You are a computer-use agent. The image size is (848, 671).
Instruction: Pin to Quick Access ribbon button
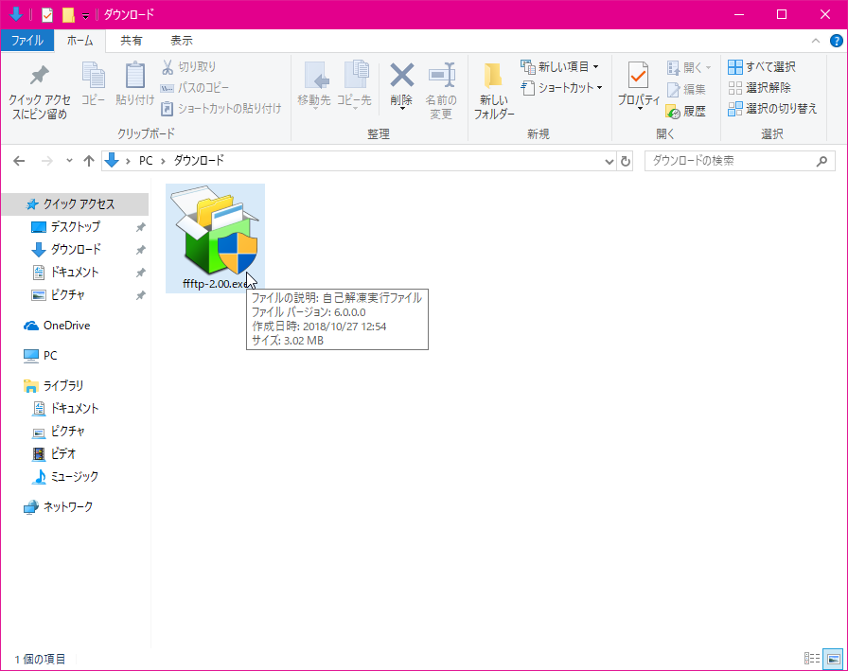tap(40, 92)
